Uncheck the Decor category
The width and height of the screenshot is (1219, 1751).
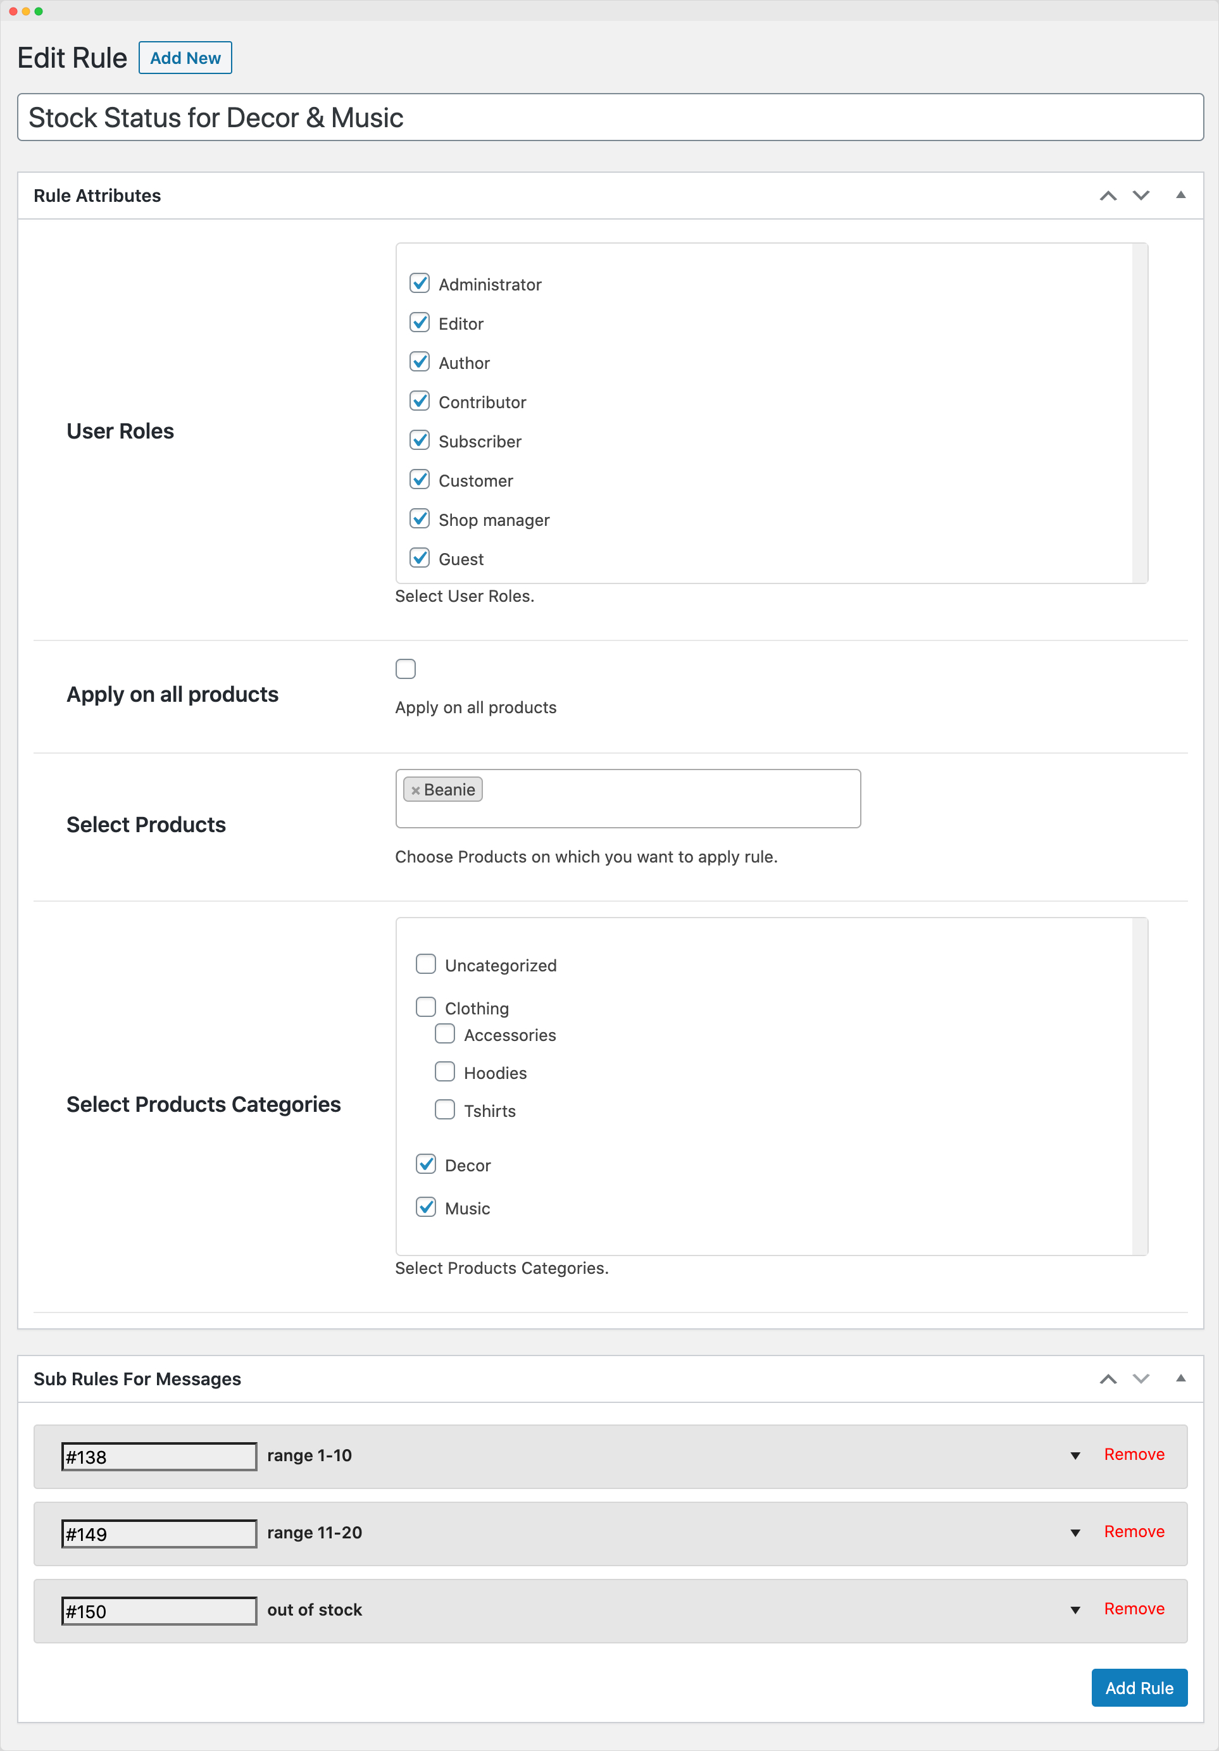click(427, 1164)
